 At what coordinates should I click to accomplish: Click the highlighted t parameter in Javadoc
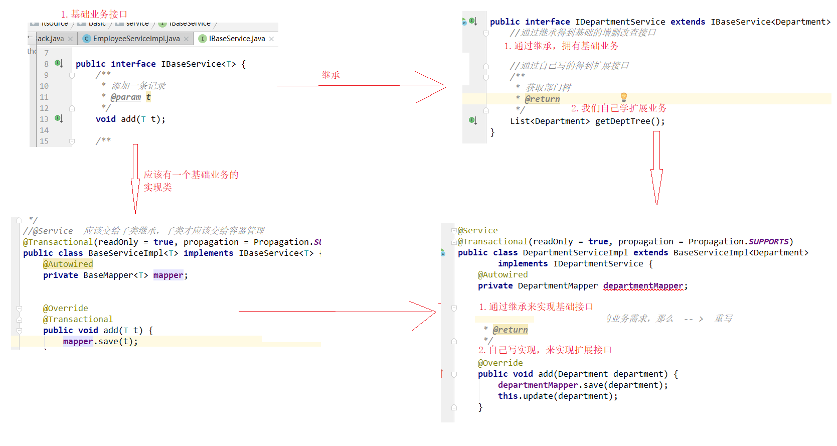click(x=148, y=97)
